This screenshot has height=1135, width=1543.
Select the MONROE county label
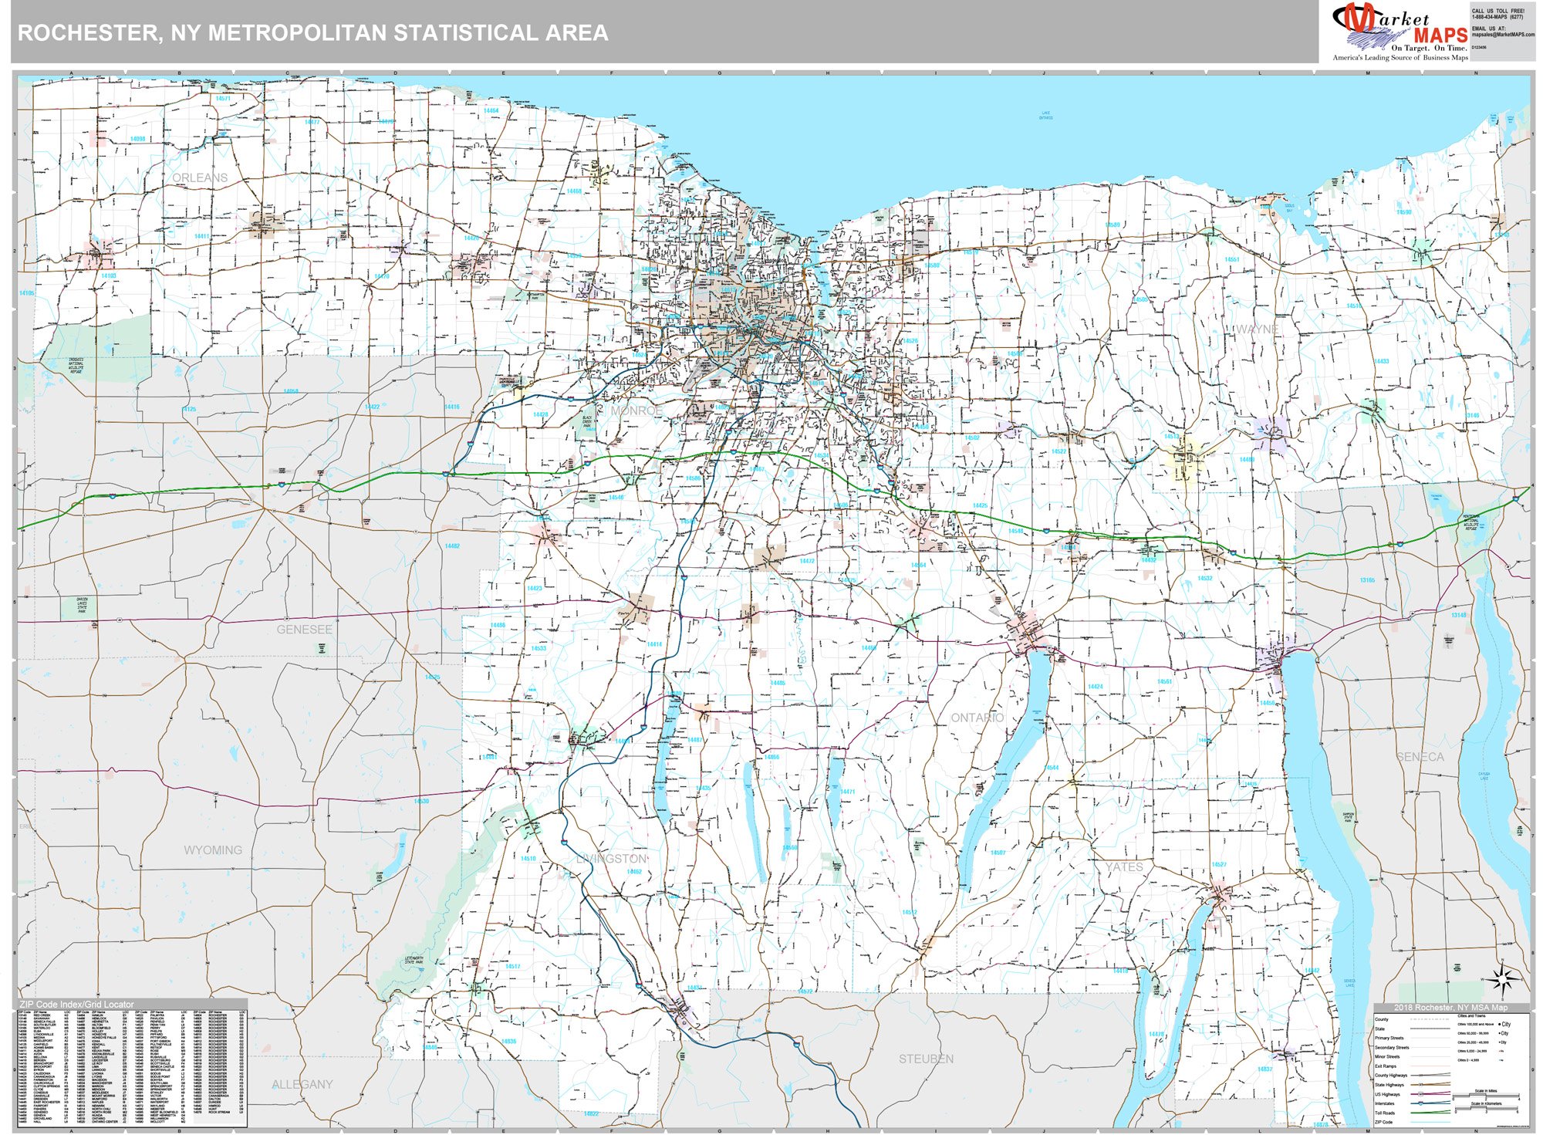[636, 411]
